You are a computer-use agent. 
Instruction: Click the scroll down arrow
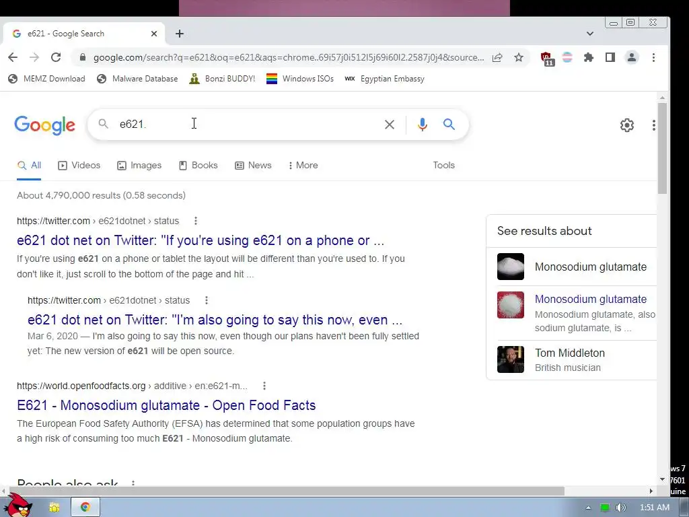(662, 479)
